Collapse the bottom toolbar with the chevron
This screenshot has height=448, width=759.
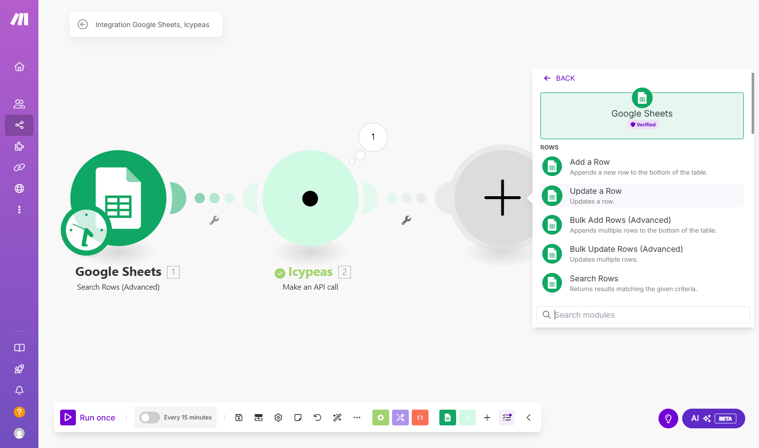click(528, 418)
